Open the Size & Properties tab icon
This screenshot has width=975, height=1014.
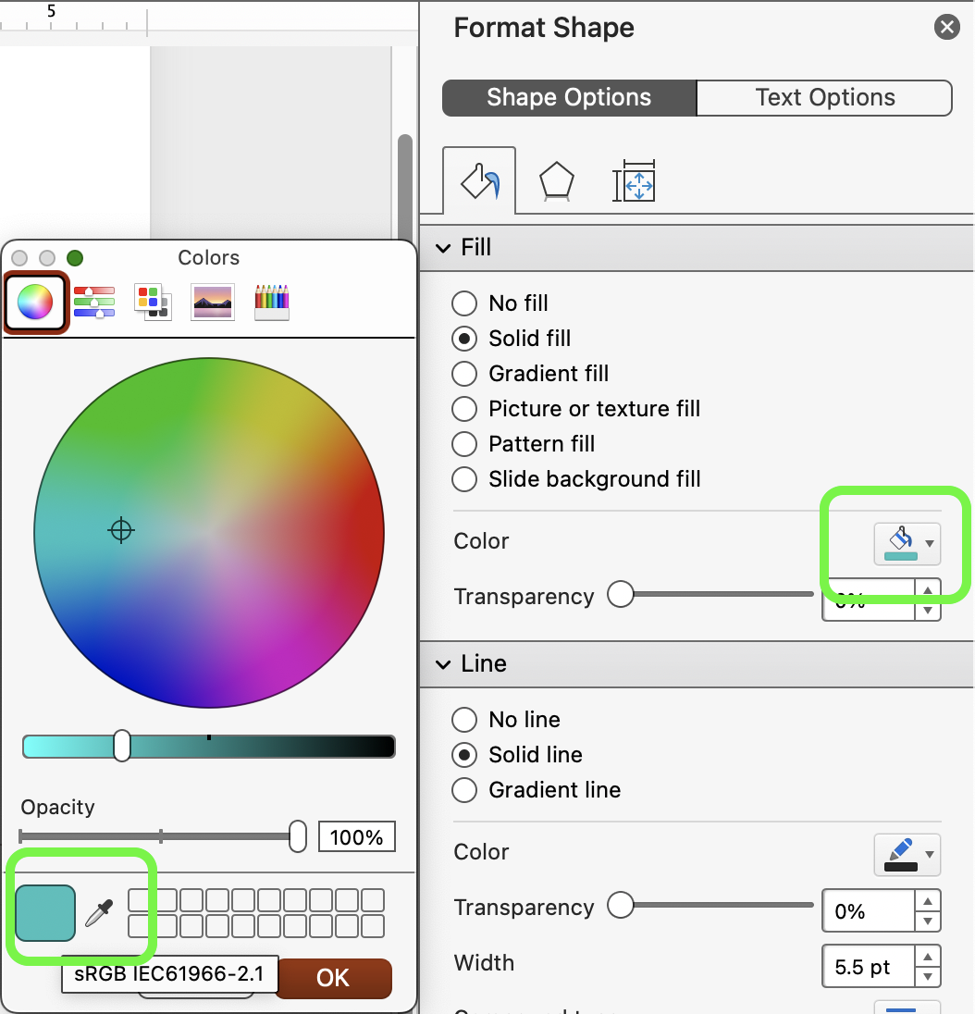point(634,181)
